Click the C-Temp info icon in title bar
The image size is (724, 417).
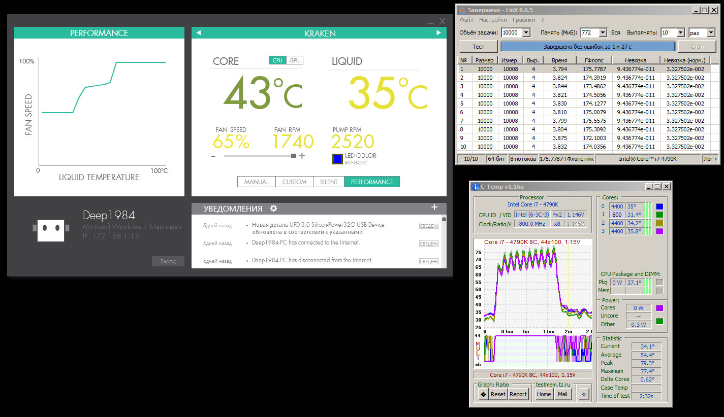pyautogui.click(x=476, y=187)
